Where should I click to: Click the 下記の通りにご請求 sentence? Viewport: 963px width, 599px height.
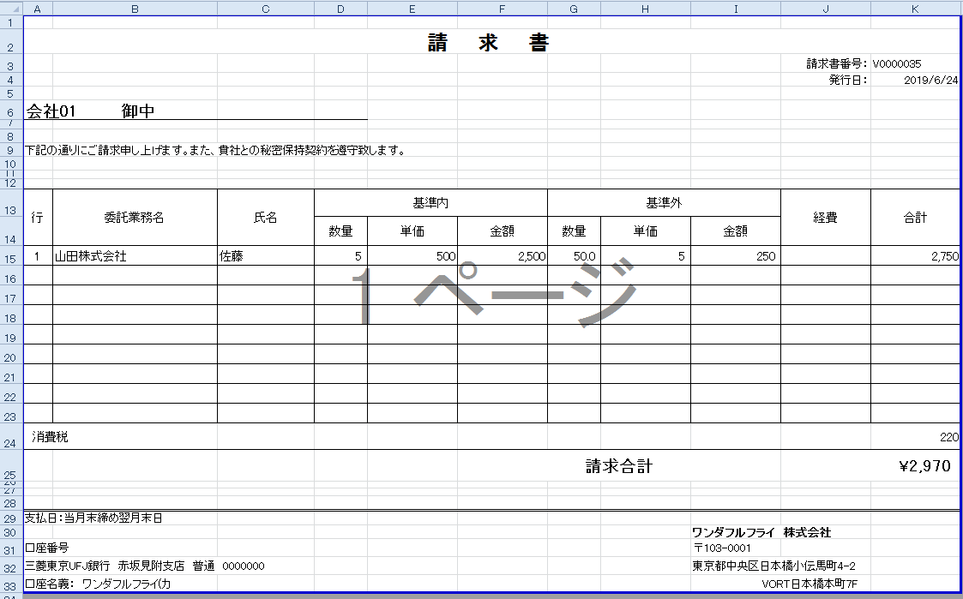click(215, 150)
